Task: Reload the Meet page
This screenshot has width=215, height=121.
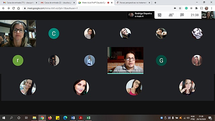Action: (13, 8)
